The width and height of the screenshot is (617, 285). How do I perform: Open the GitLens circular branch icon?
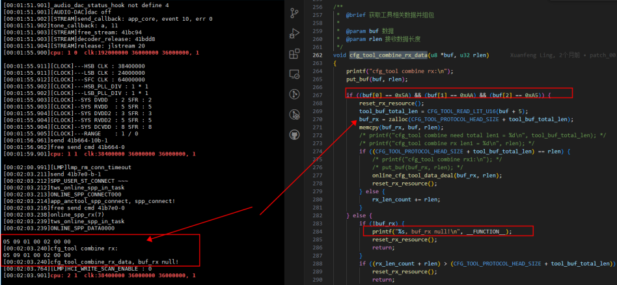pyautogui.click(x=294, y=94)
